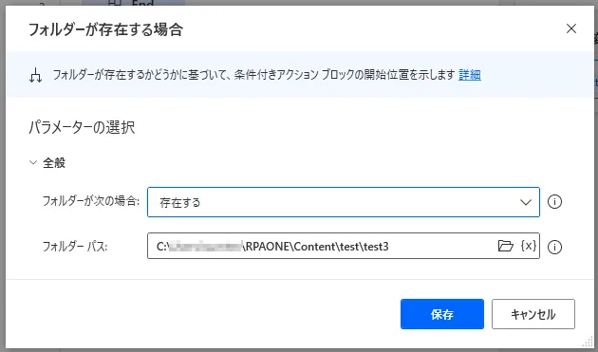Open the 詳細 link
598x352 pixels.
(470, 75)
